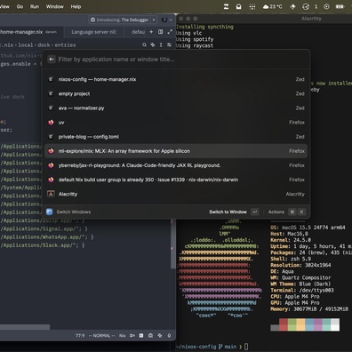Click the Return key hint next to 'Switch to Window'
This screenshot has width=352, height=352.
(255, 212)
